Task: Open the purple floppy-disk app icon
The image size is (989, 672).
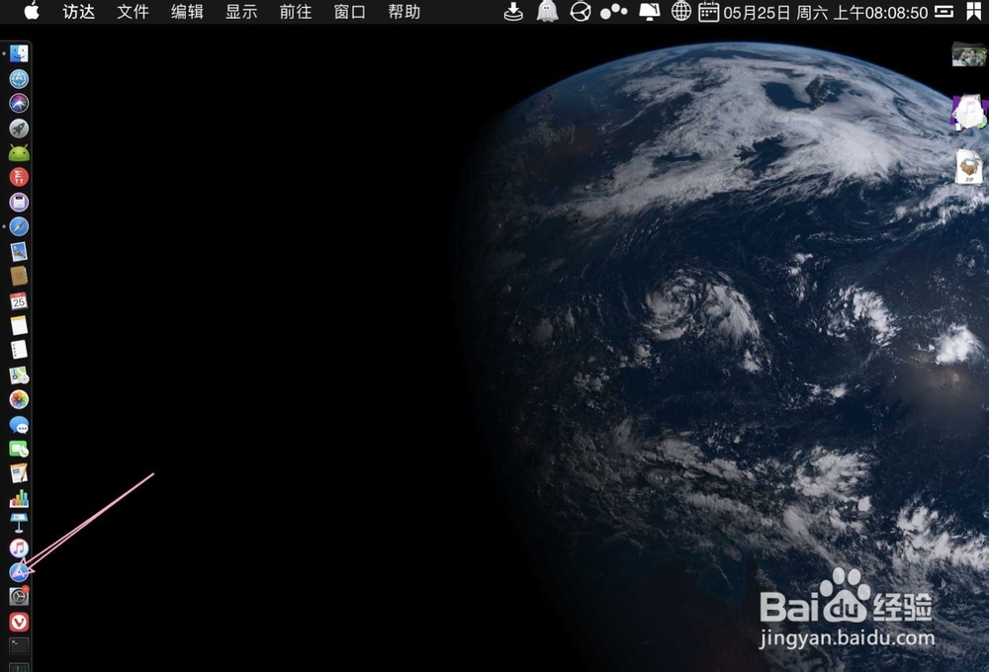Action: click(19, 203)
